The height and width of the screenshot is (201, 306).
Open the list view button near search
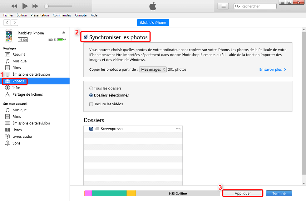(x=223, y=6)
